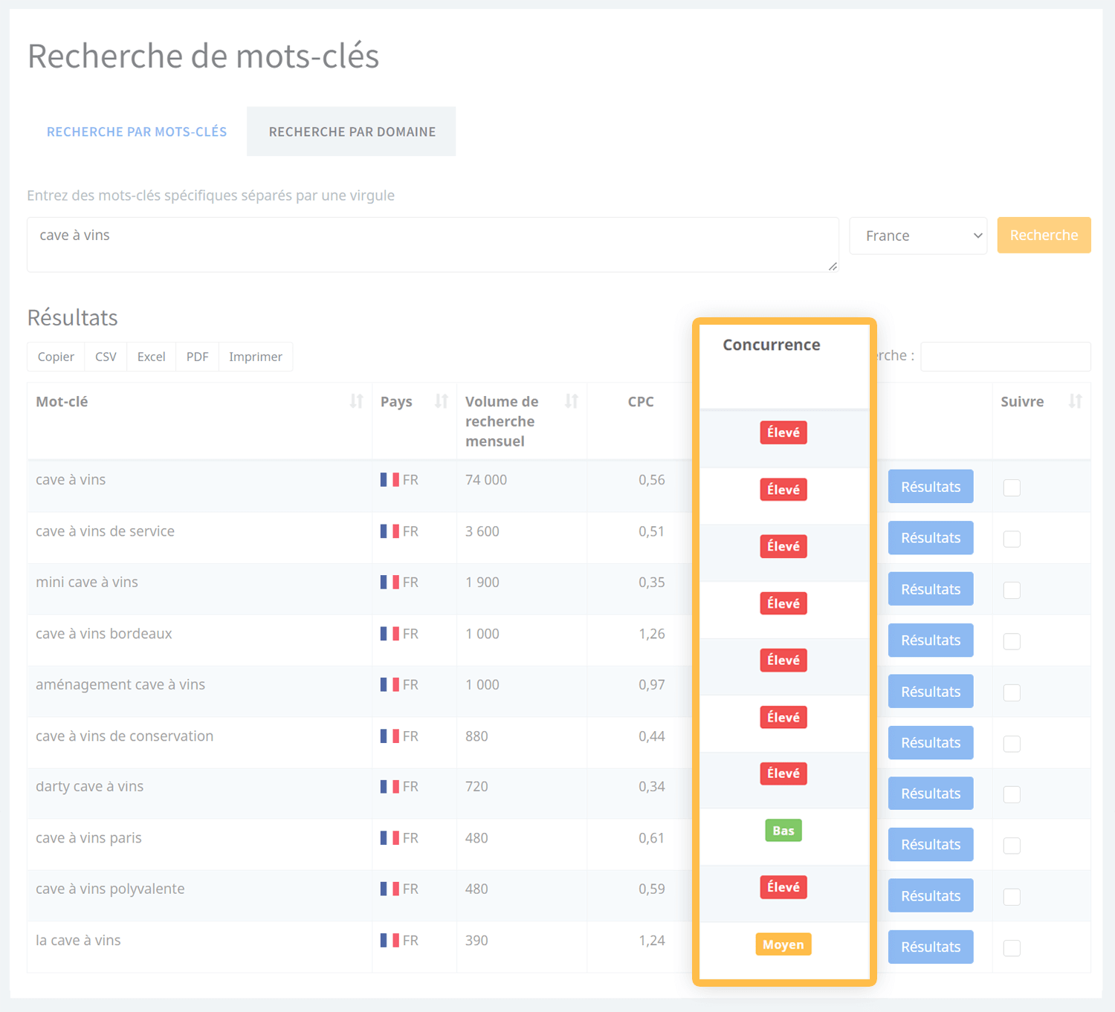Viewport: 1115px width, 1012px height.
Task: Export the table as CSV
Action: pyautogui.click(x=106, y=357)
